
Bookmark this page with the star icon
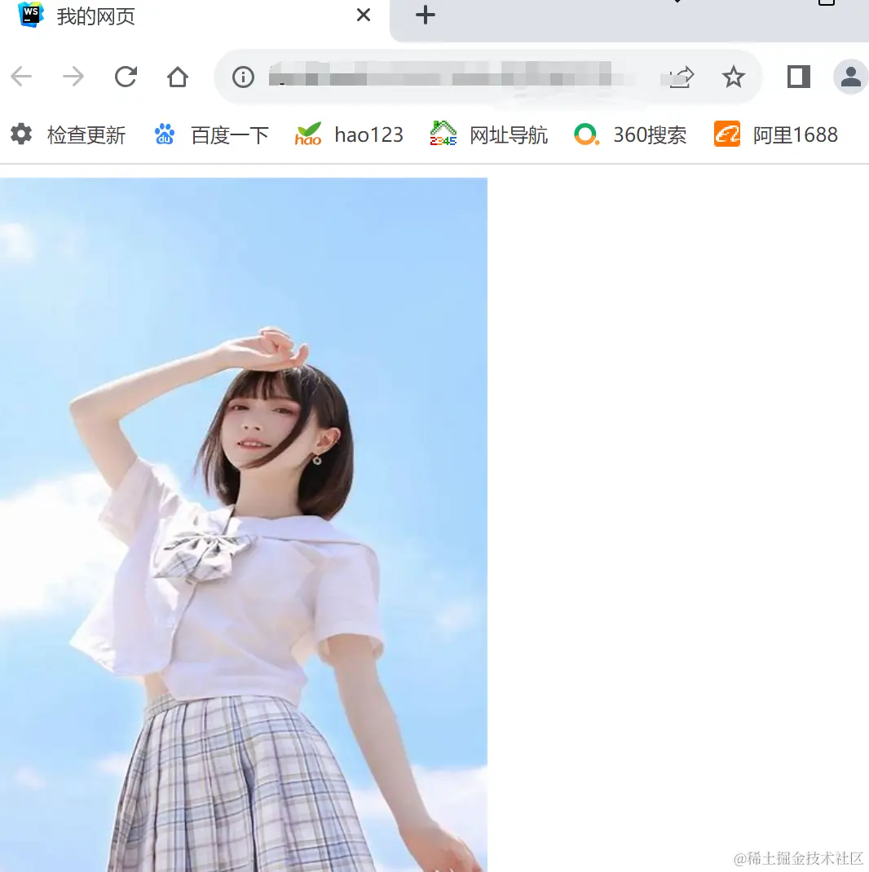pos(733,77)
